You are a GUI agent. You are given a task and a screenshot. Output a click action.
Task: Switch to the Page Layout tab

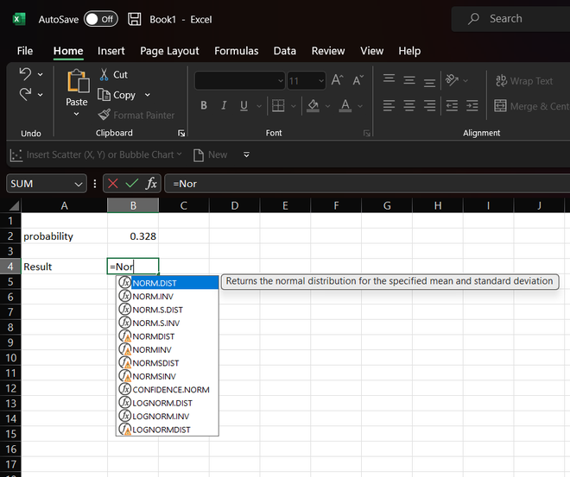(x=169, y=51)
